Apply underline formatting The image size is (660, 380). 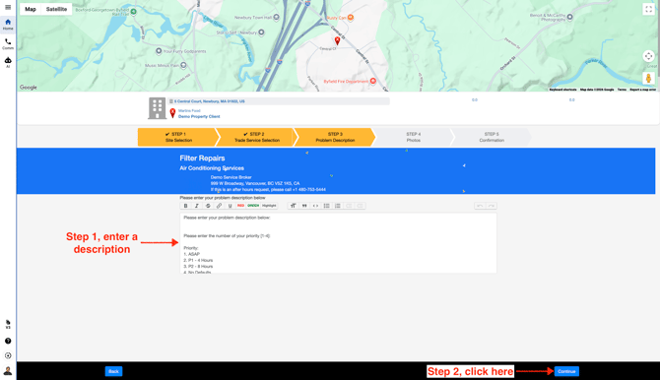pos(230,206)
